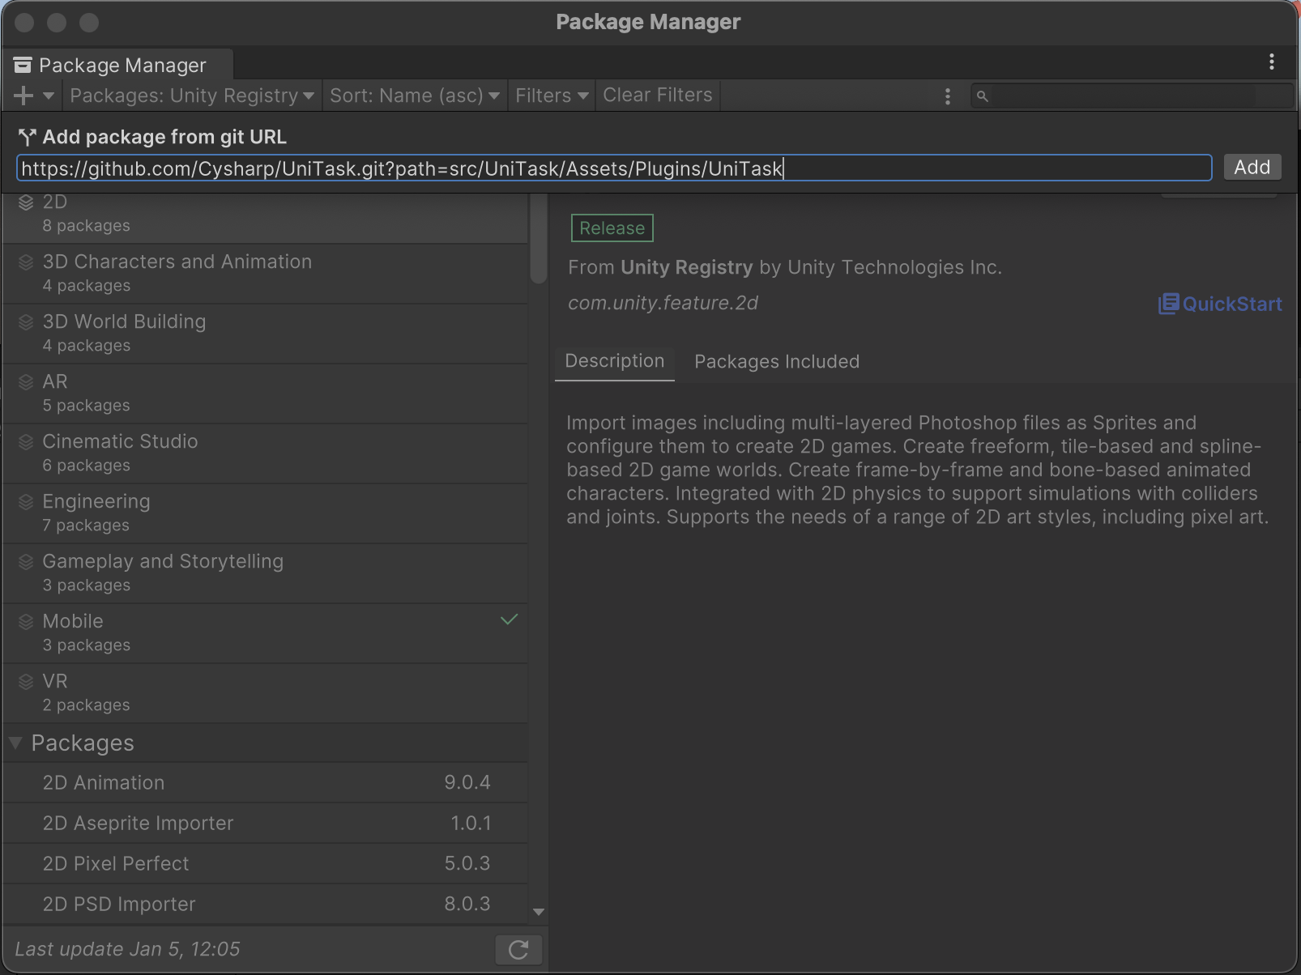Click 2D PSD Importer version 8.0.3
Screen dimensions: 1301x975
467,904
